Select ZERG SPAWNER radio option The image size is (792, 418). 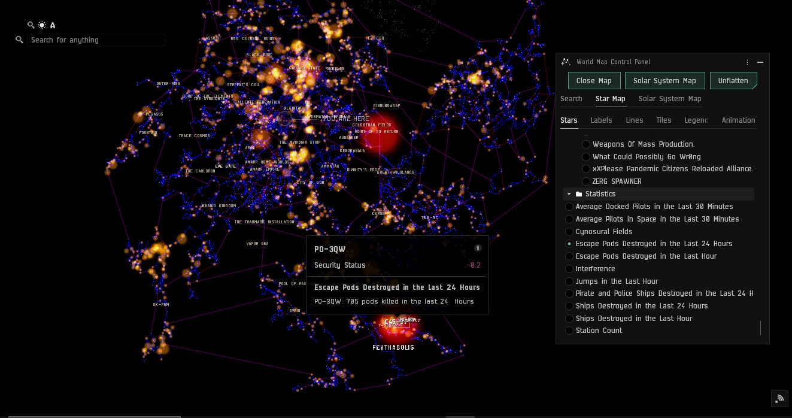click(x=586, y=181)
